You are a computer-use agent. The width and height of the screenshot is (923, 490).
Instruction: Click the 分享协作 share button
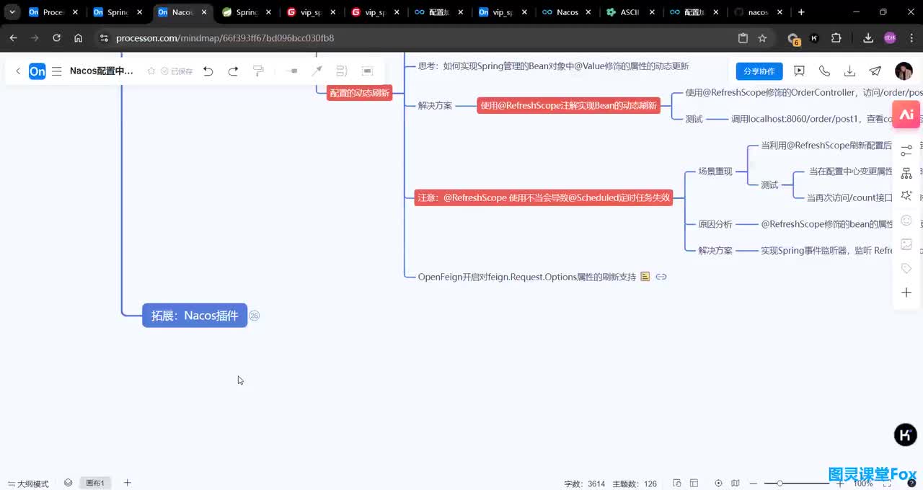[759, 71]
